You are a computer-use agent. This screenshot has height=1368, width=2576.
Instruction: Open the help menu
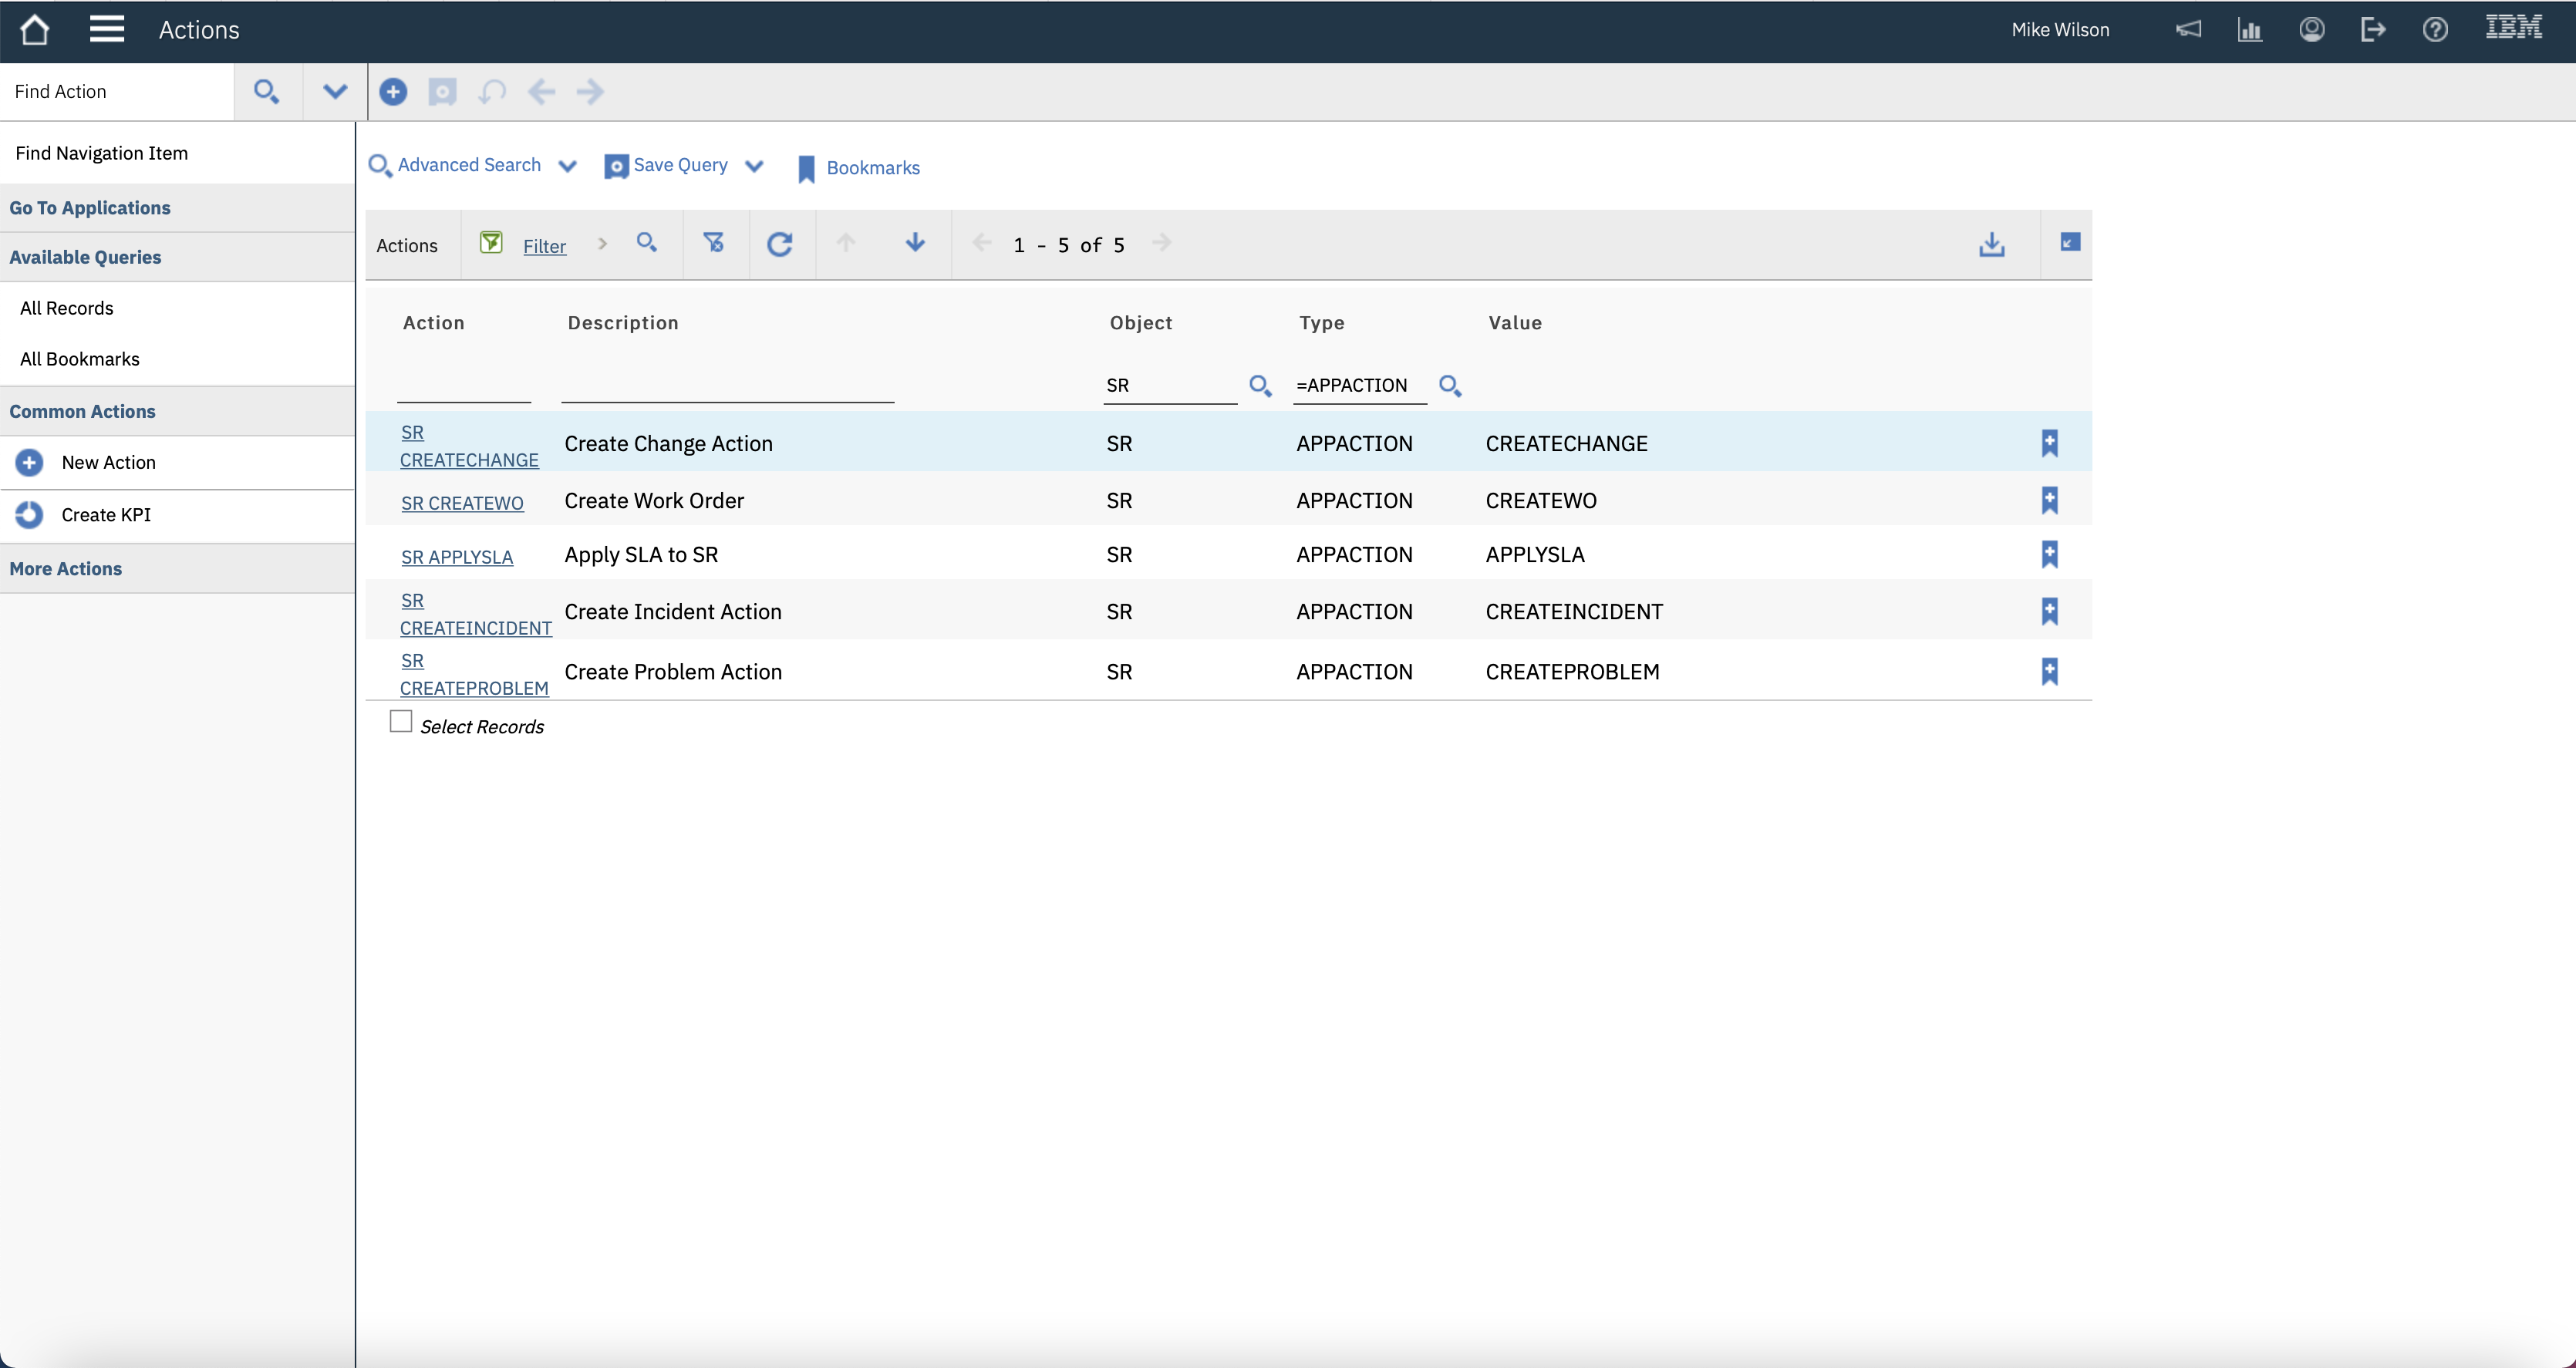tap(2434, 29)
